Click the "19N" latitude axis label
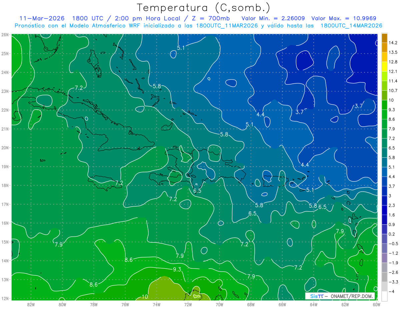Viewport: 400px width, 309px height. tap(5, 166)
